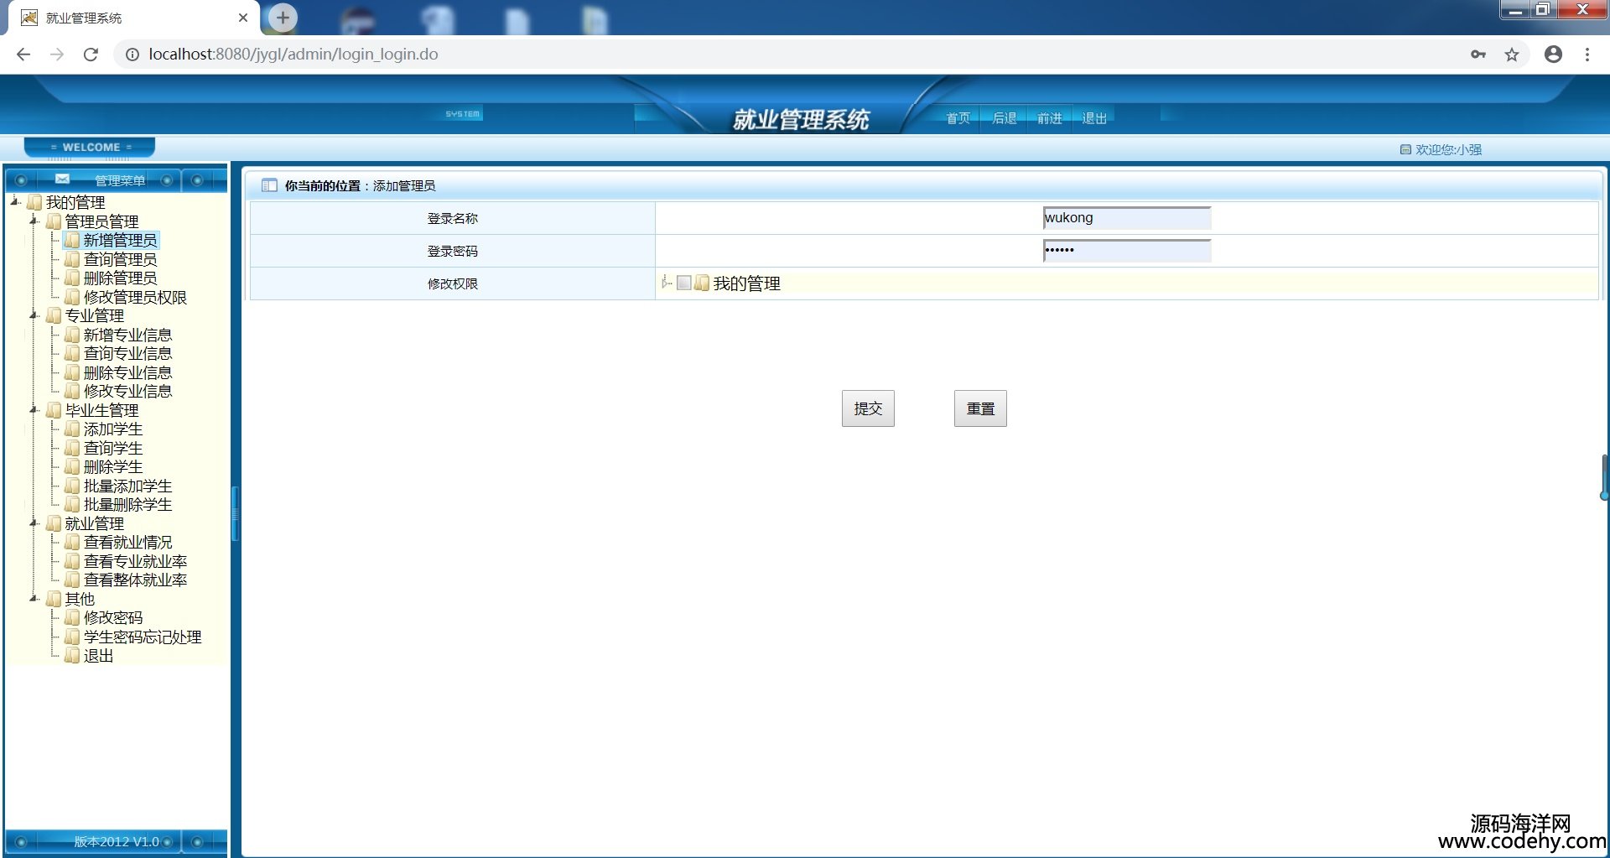Click folder icon beside 添加学生
Screen dimensions: 1610x858
coord(72,429)
